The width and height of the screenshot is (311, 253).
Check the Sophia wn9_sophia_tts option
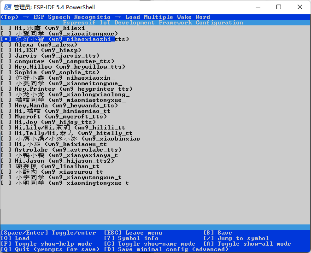pyautogui.click(x=6, y=72)
